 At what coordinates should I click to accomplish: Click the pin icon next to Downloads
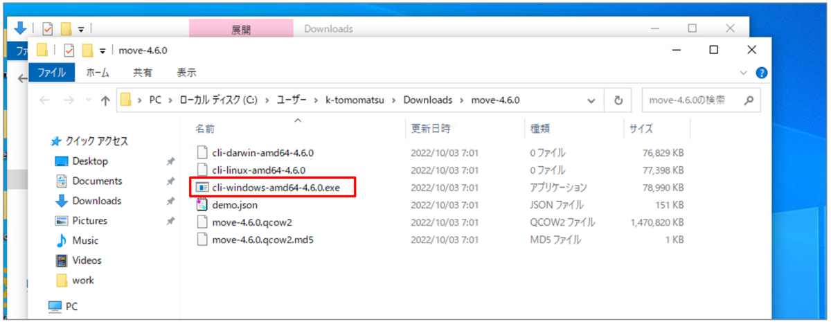(170, 202)
